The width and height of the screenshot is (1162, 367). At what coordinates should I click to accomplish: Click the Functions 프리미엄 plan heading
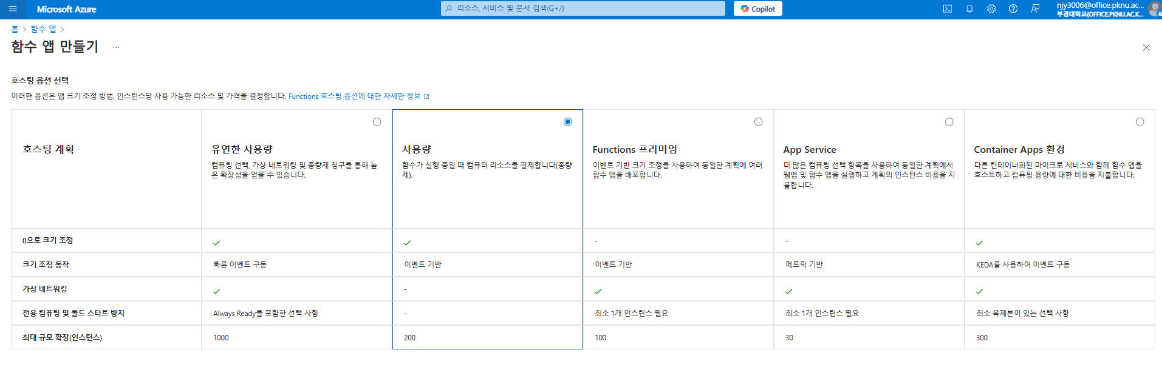click(x=635, y=149)
